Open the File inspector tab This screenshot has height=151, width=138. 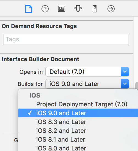[x=29, y=9]
